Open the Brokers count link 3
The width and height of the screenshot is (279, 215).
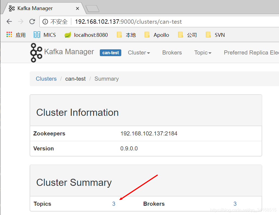[x=235, y=204]
